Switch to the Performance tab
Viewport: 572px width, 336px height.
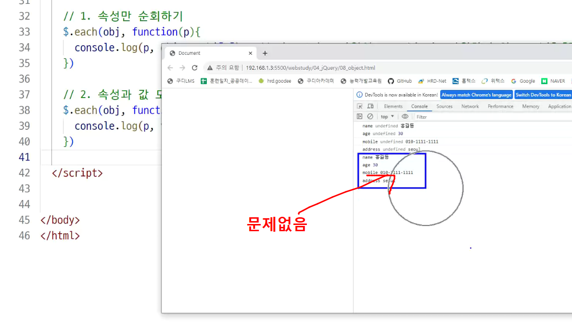(x=500, y=106)
